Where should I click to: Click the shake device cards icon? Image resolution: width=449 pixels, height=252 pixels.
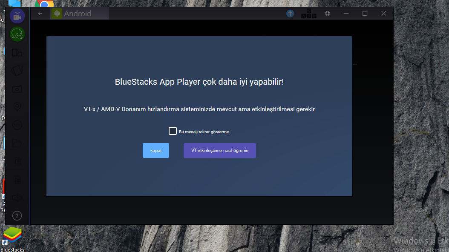(x=17, y=71)
